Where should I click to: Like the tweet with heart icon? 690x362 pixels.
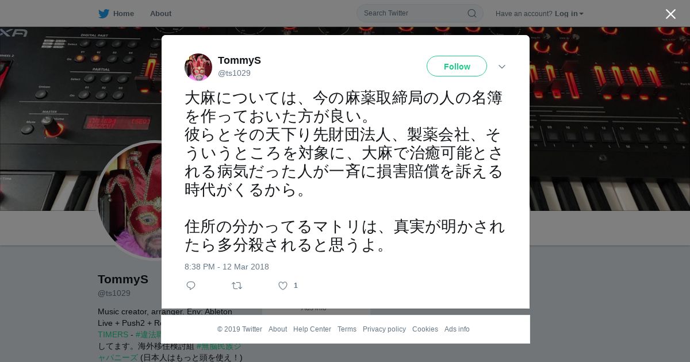[283, 286]
